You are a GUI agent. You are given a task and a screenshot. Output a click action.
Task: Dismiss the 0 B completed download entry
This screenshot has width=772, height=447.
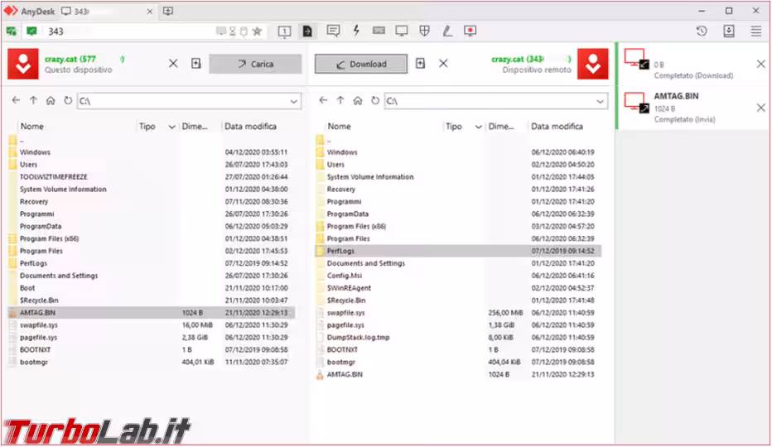(x=760, y=64)
